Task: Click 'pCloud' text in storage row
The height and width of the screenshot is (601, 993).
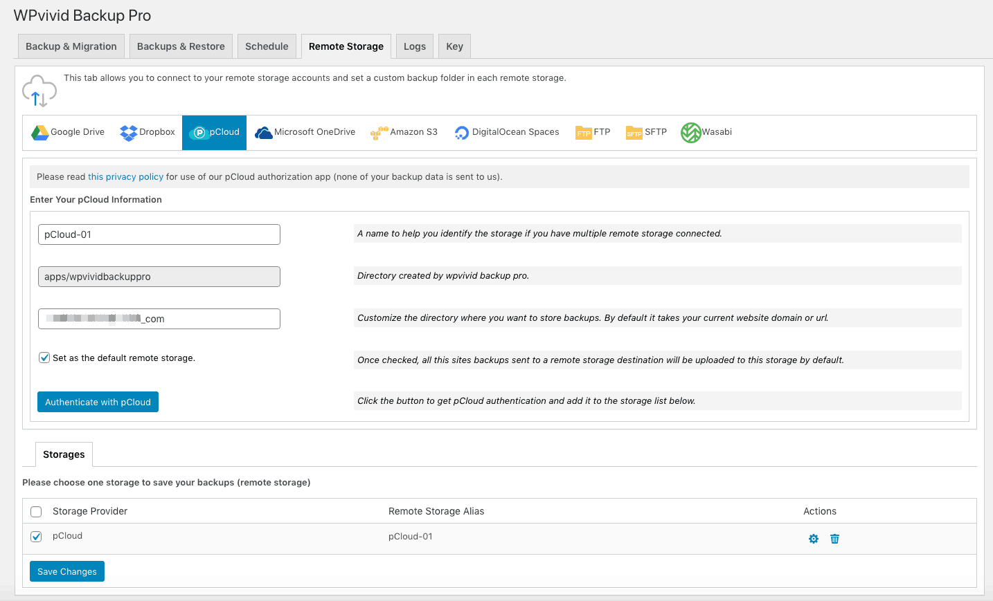Action: coord(67,536)
